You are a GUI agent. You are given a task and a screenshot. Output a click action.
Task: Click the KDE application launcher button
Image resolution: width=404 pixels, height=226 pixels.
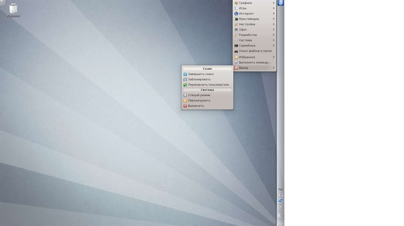(x=281, y=3)
